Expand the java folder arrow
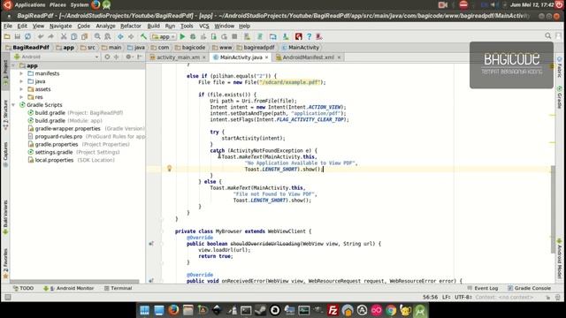This screenshot has width=566, height=318. [21, 81]
